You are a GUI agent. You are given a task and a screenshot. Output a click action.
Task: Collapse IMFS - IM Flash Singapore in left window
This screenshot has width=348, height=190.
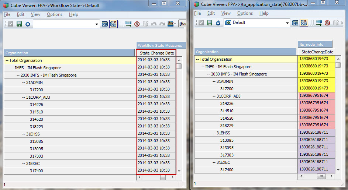pyautogui.click(x=13, y=68)
